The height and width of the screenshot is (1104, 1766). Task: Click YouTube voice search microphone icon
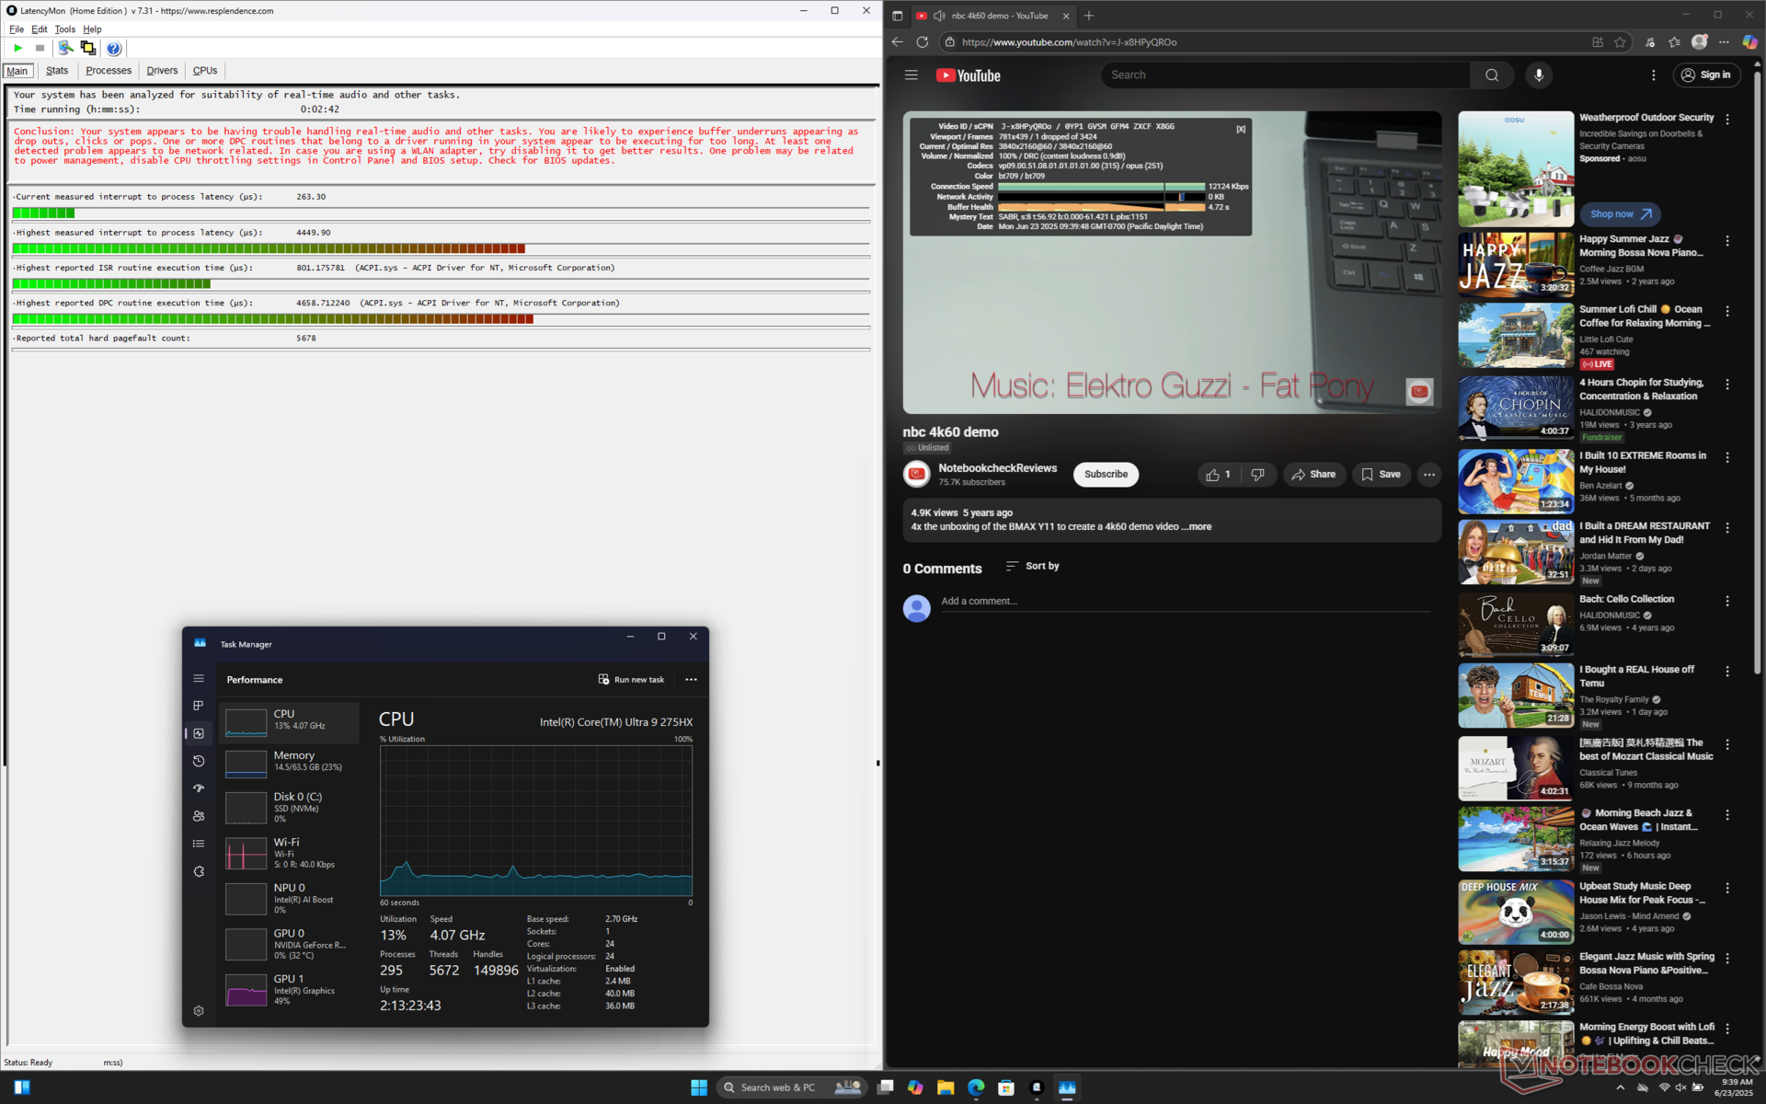[1539, 75]
